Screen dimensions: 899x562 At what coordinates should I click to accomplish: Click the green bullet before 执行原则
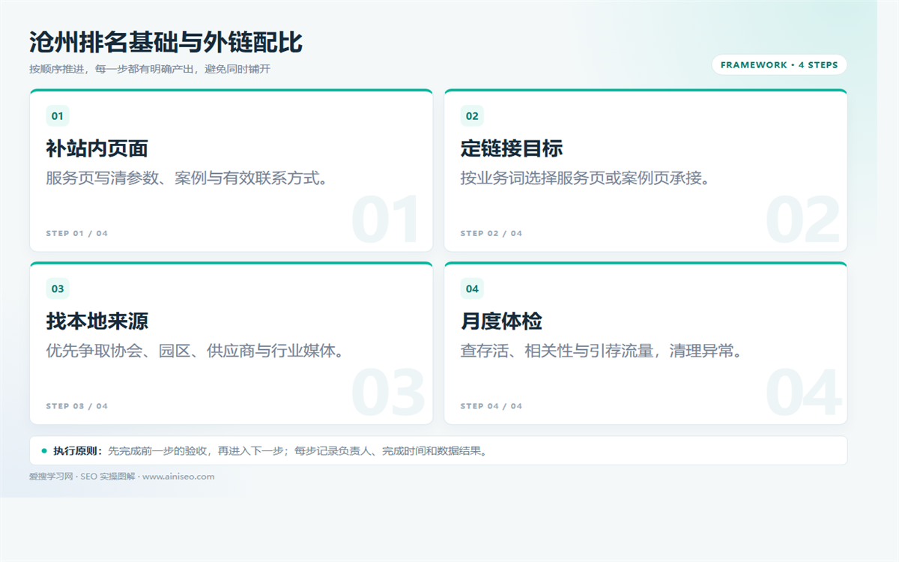(x=44, y=450)
